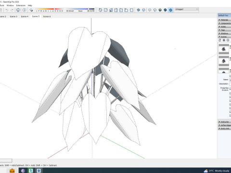This screenshot has height=173, width=231.
Task: Open the Extensions menu
Action: [x=21, y=5]
